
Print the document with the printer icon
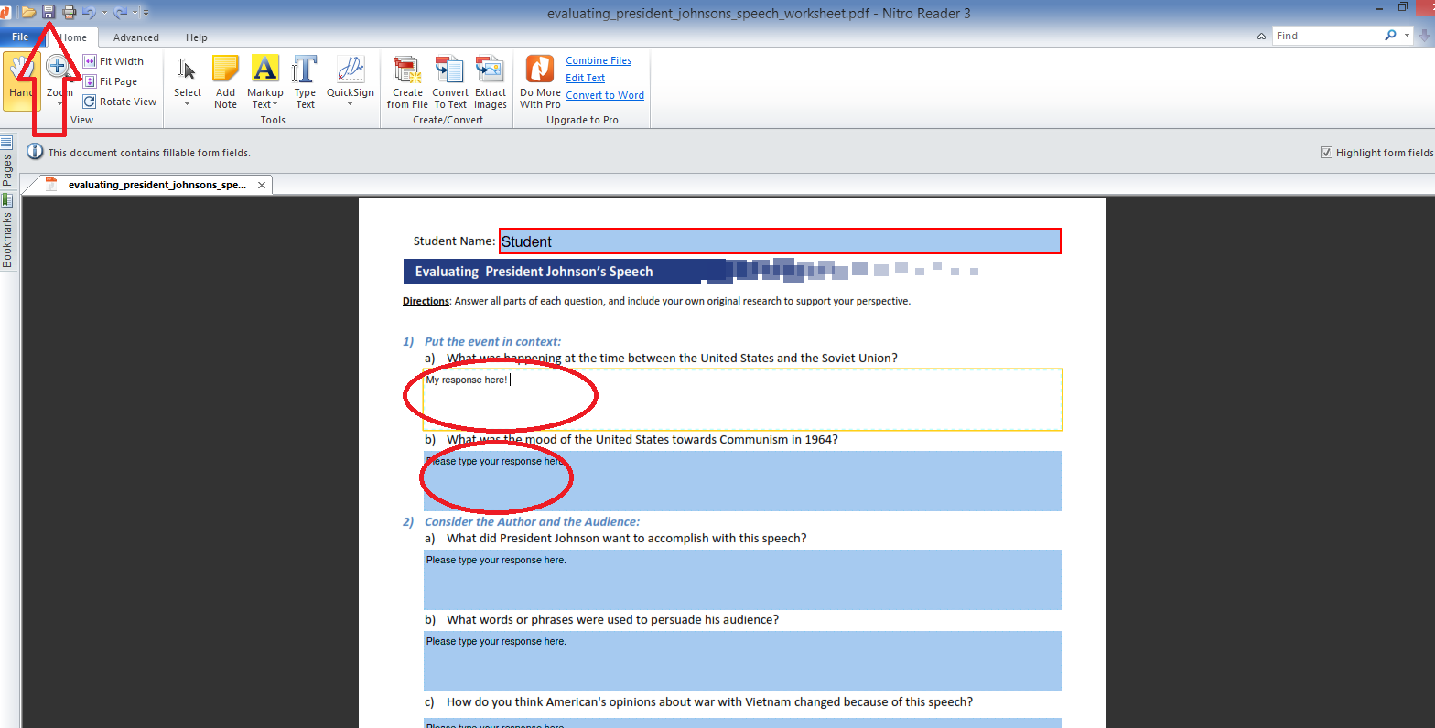69,13
